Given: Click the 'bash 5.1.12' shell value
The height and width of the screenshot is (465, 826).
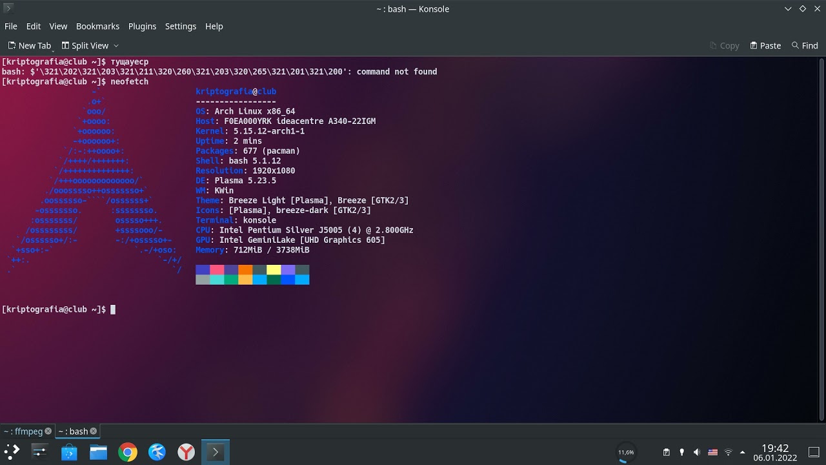Looking at the screenshot, I should pos(255,161).
